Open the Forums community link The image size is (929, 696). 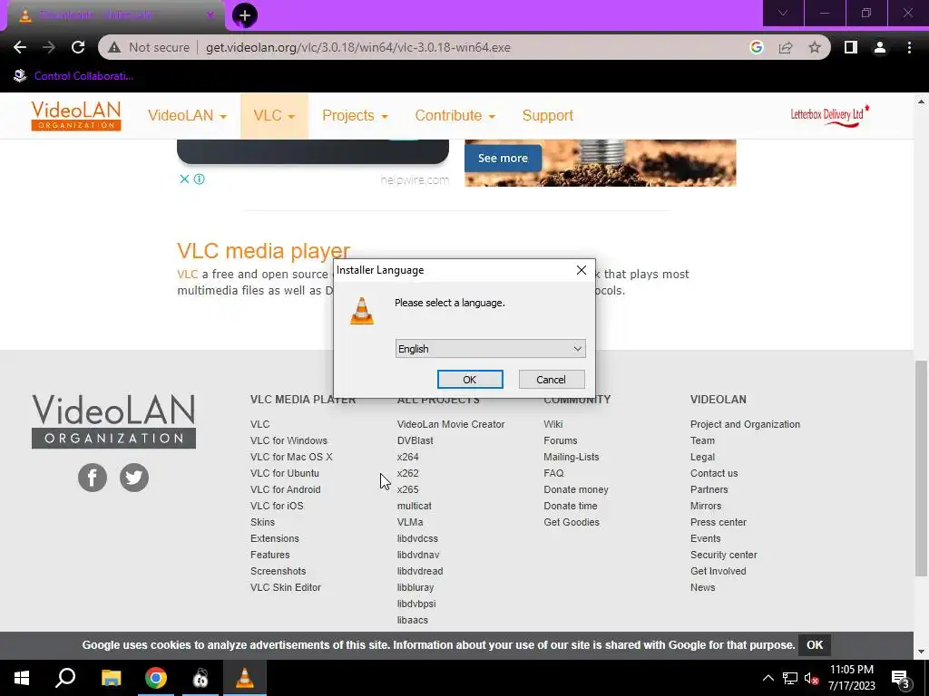click(x=561, y=440)
